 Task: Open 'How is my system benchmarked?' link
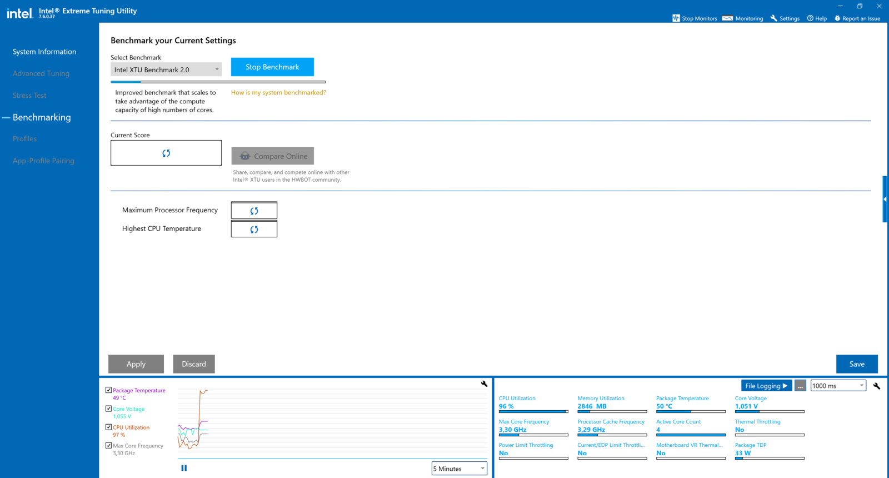pyautogui.click(x=278, y=93)
